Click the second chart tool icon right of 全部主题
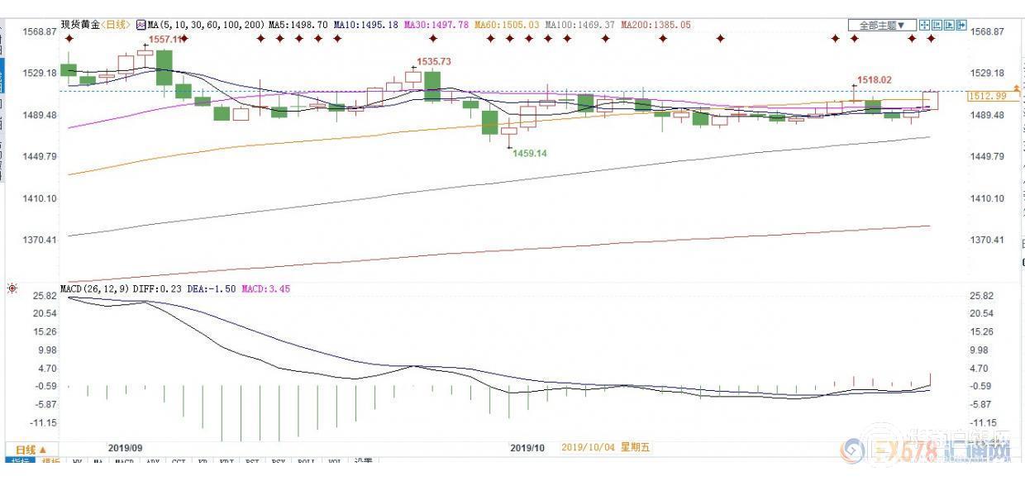This screenshot has width=1025, height=481. click(937, 25)
